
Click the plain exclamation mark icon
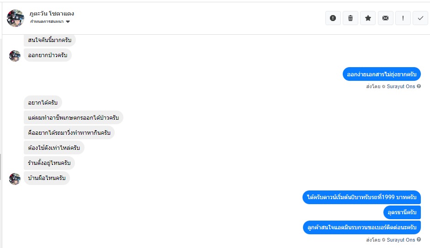pyautogui.click(x=403, y=18)
